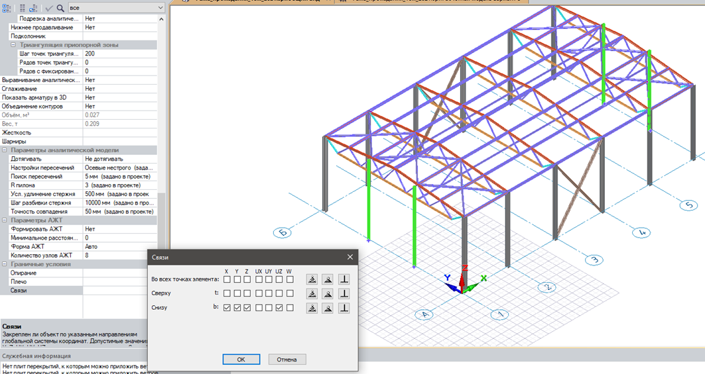
Task: Check X restraint in the Сверху row
Action: (x=227, y=293)
